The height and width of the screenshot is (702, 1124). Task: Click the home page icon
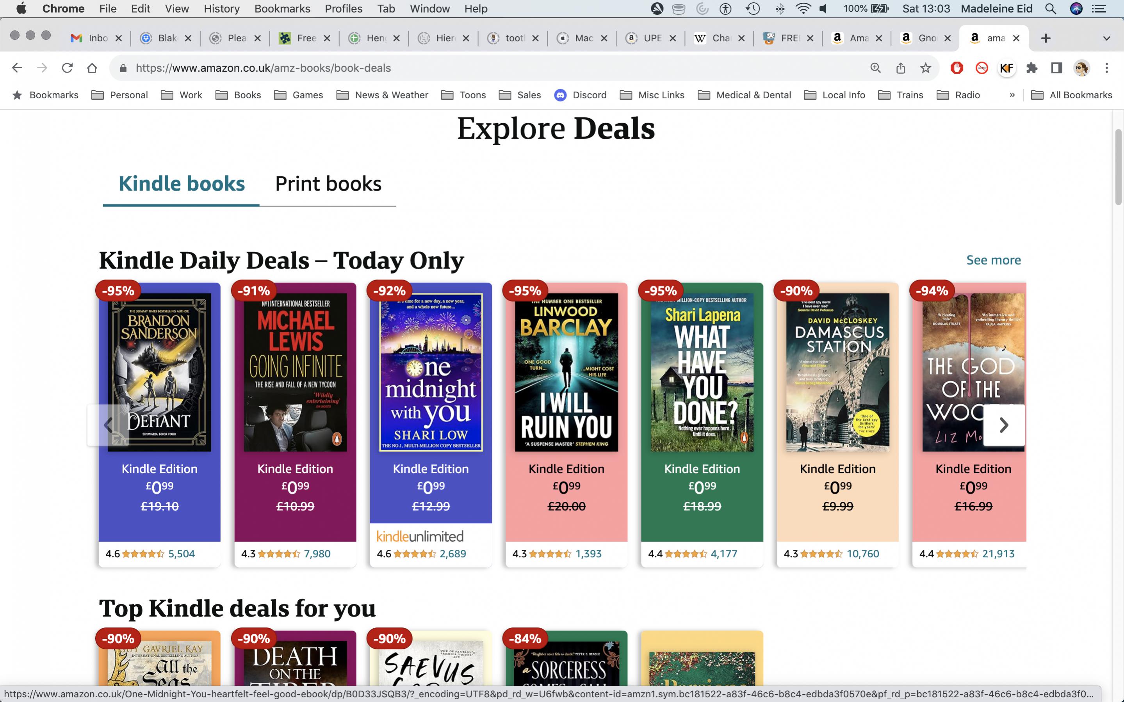click(x=92, y=68)
